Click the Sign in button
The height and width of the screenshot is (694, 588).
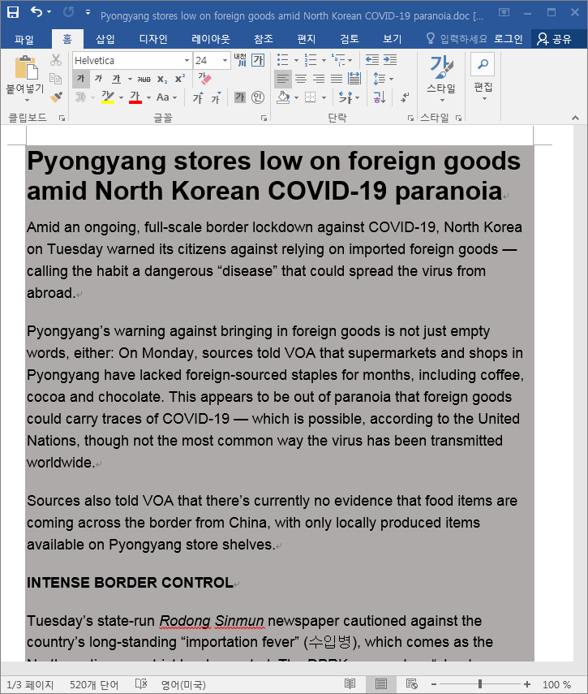(509, 39)
